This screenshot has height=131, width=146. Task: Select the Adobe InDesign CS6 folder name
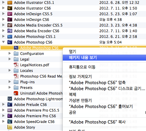(x=32, y=20)
